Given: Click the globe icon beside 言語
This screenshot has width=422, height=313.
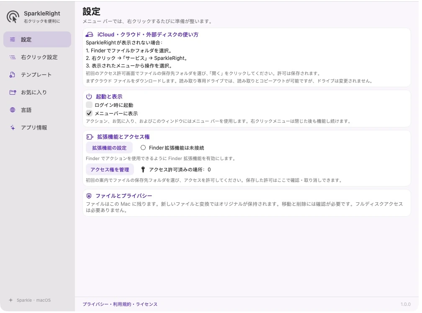Looking at the screenshot, I should [x=13, y=110].
